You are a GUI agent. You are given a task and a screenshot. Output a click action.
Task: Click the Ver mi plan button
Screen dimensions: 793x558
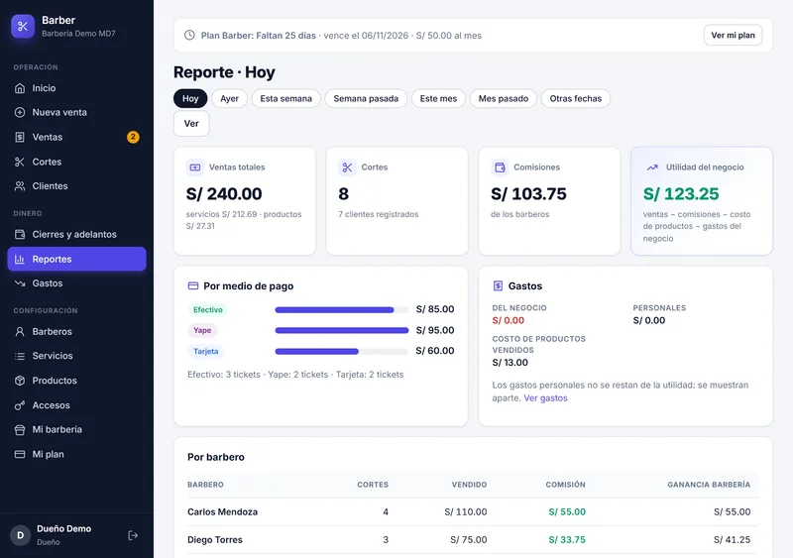click(733, 35)
